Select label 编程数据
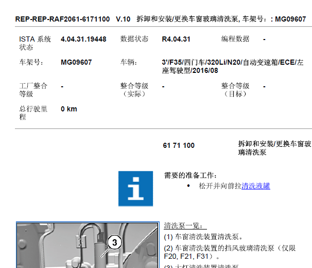 pyautogui.click(x=235, y=39)
